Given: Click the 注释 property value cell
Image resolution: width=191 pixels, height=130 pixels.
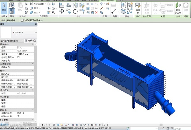Looking at the screenshot, I should pyautogui.click(x=25, y=103).
